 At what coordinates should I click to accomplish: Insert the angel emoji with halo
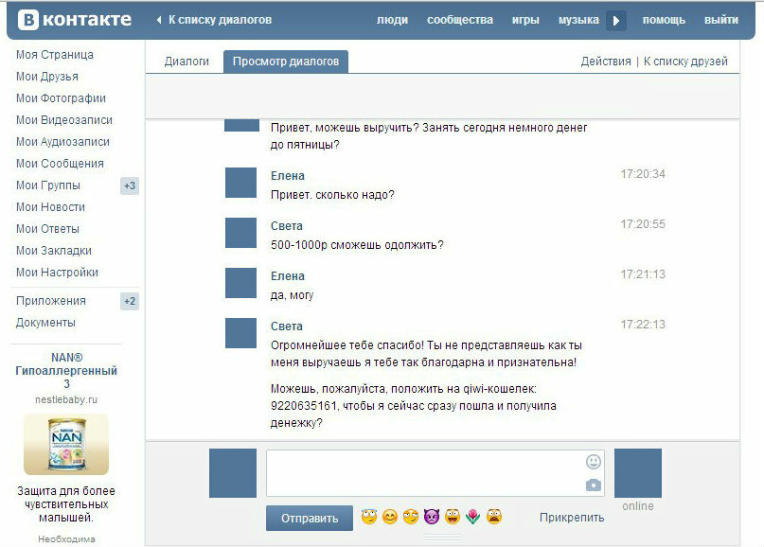(x=369, y=517)
